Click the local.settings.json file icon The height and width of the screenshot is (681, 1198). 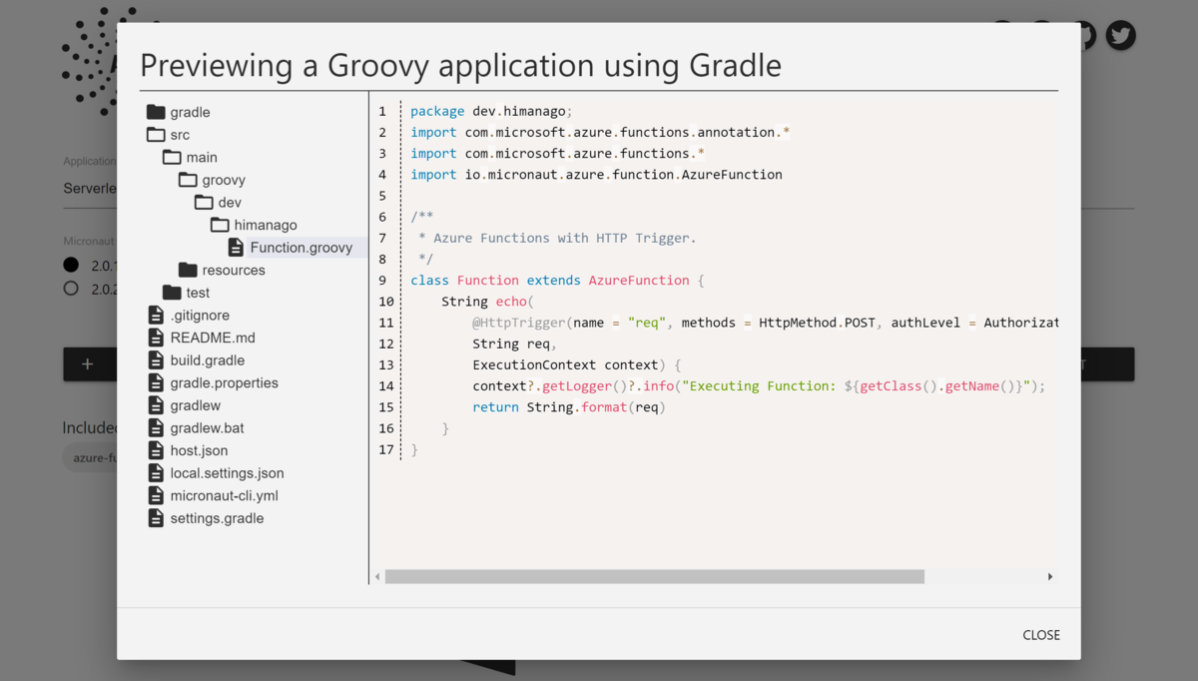156,472
